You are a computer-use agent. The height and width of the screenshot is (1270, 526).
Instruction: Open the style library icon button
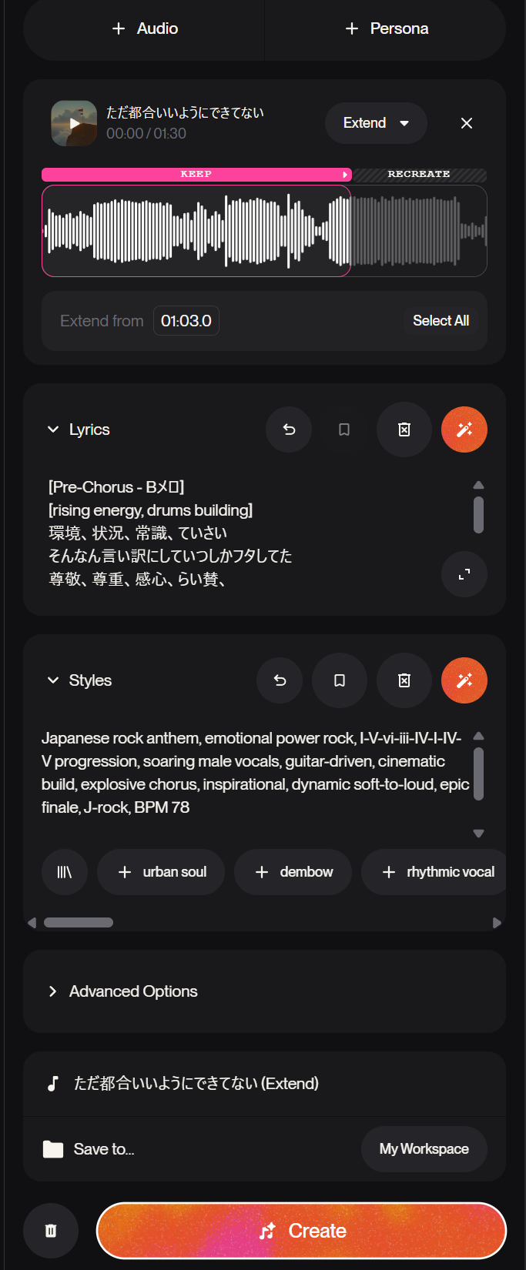65,872
